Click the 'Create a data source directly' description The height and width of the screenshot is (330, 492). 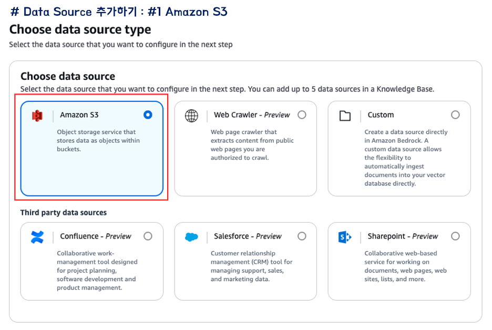coord(406,158)
